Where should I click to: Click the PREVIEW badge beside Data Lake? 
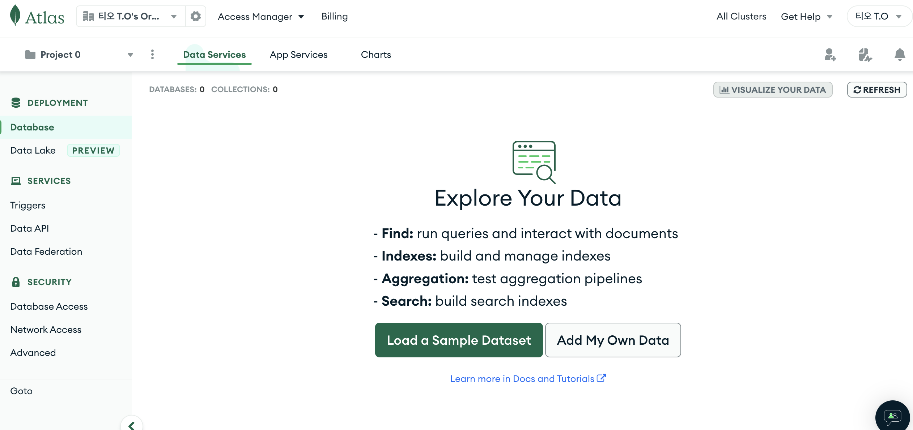[x=93, y=150]
